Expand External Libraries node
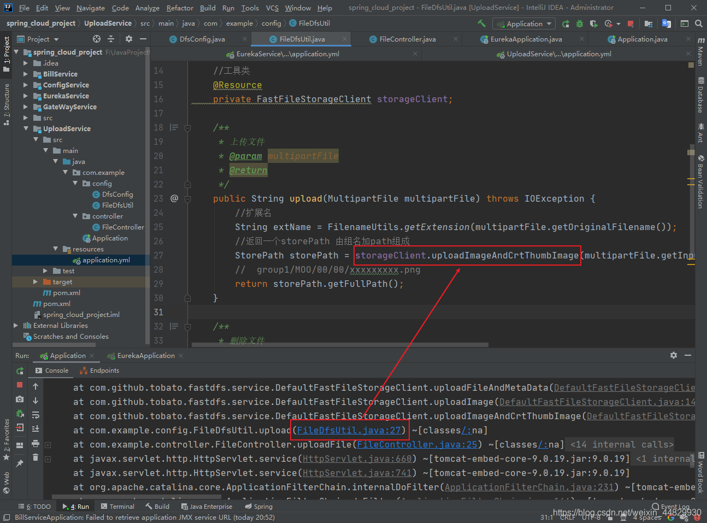The width and height of the screenshot is (707, 523). click(x=16, y=325)
